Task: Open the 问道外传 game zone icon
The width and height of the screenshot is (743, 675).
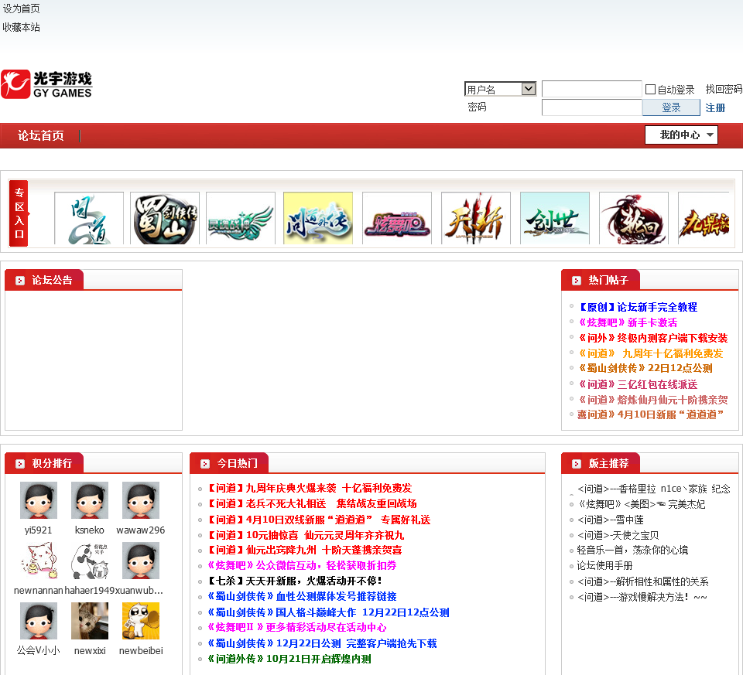Action: point(318,218)
